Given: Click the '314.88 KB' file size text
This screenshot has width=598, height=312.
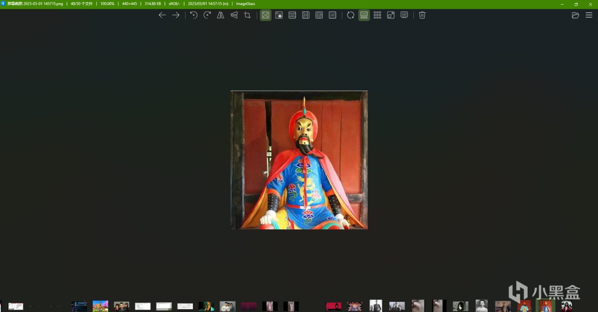Looking at the screenshot, I should click(x=153, y=4).
